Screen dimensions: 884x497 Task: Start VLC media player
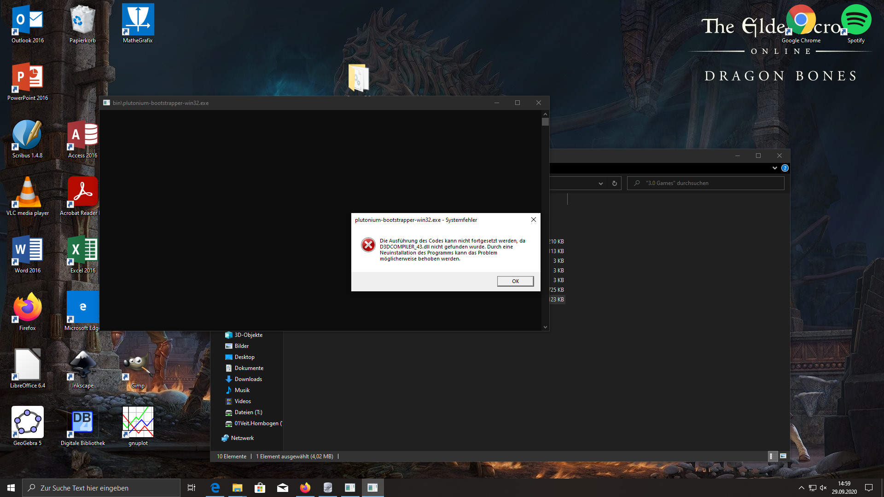coord(28,196)
